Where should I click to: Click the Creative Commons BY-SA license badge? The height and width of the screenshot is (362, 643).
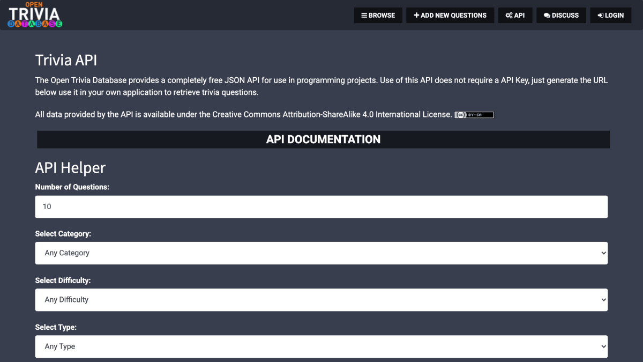pos(474,115)
